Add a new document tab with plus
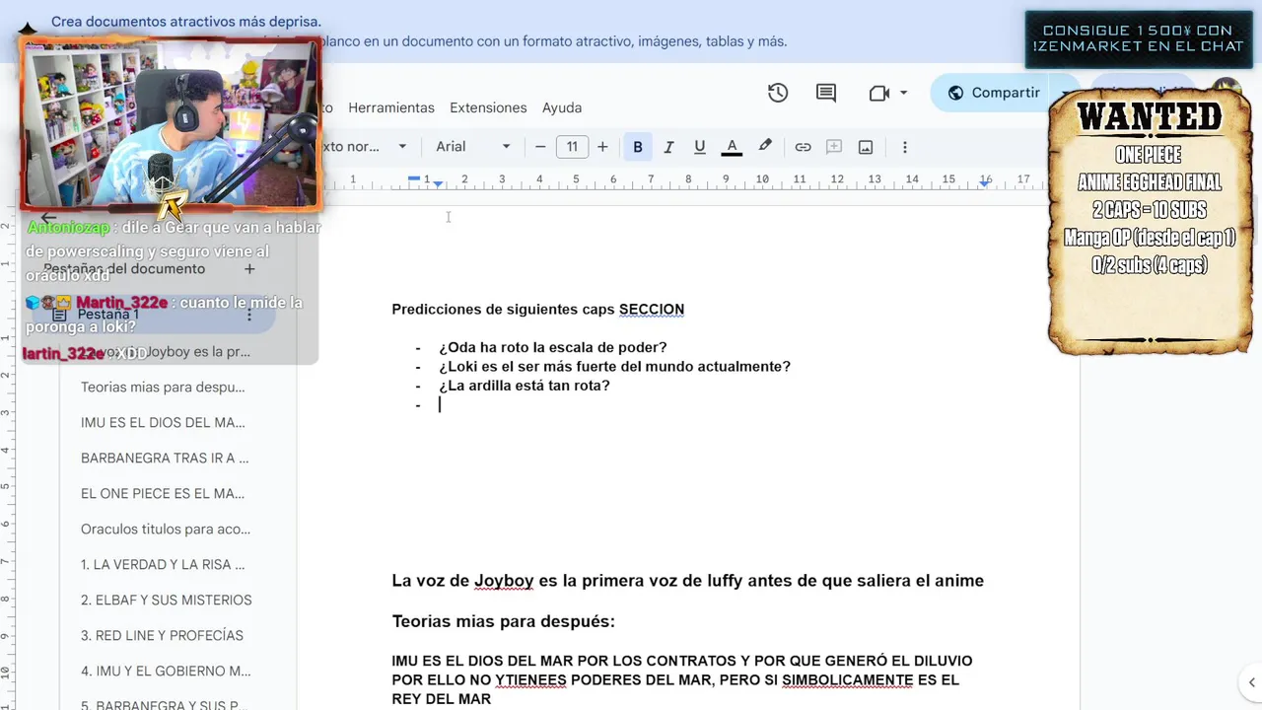This screenshot has width=1262, height=710. pyautogui.click(x=249, y=269)
